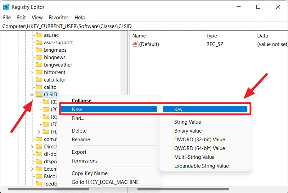Choose Delete in the context menu
The width and height of the screenshot is (288, 193).
(79, 131)
